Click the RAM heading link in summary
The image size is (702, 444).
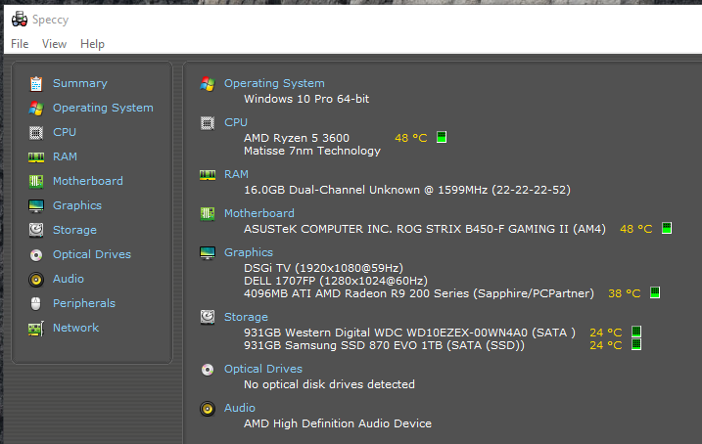click(x=236, y=174)
